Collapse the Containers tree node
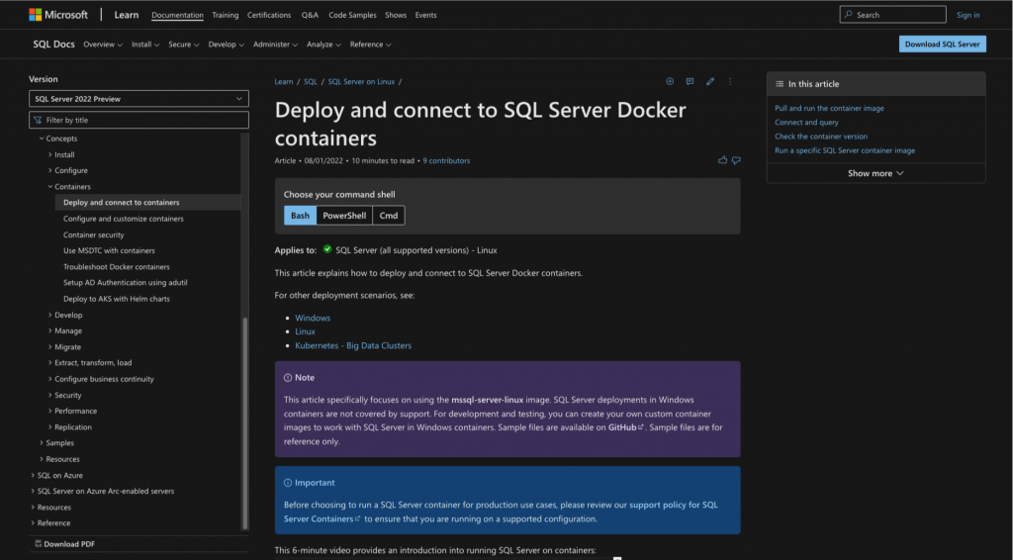The image size is (1013, 560). pos(50,187)
